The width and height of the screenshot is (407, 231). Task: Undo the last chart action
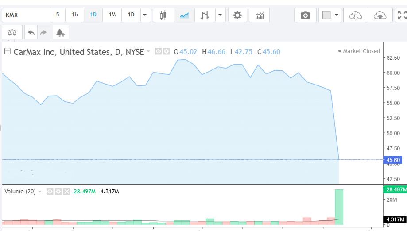point(31,32)
